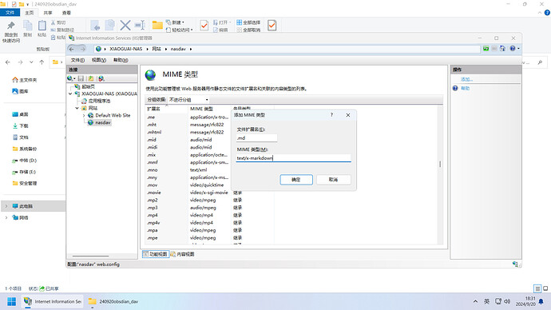Click Cut (剪切) in Explorer ribbon
Viewport: 551px width, 310px height.
(58, 22)
